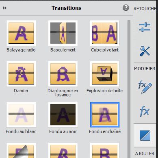Select the Fondu au blanc transition

[x=21, y=115]
